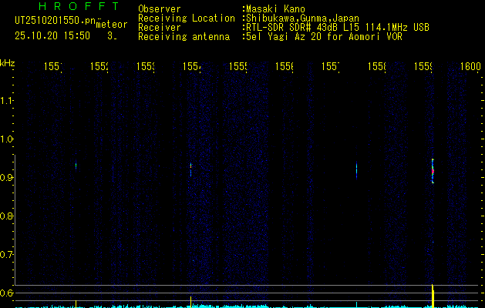Click the date and time 25.10.20 15:50
Screen dimensions: 485x308
(52, 36)
